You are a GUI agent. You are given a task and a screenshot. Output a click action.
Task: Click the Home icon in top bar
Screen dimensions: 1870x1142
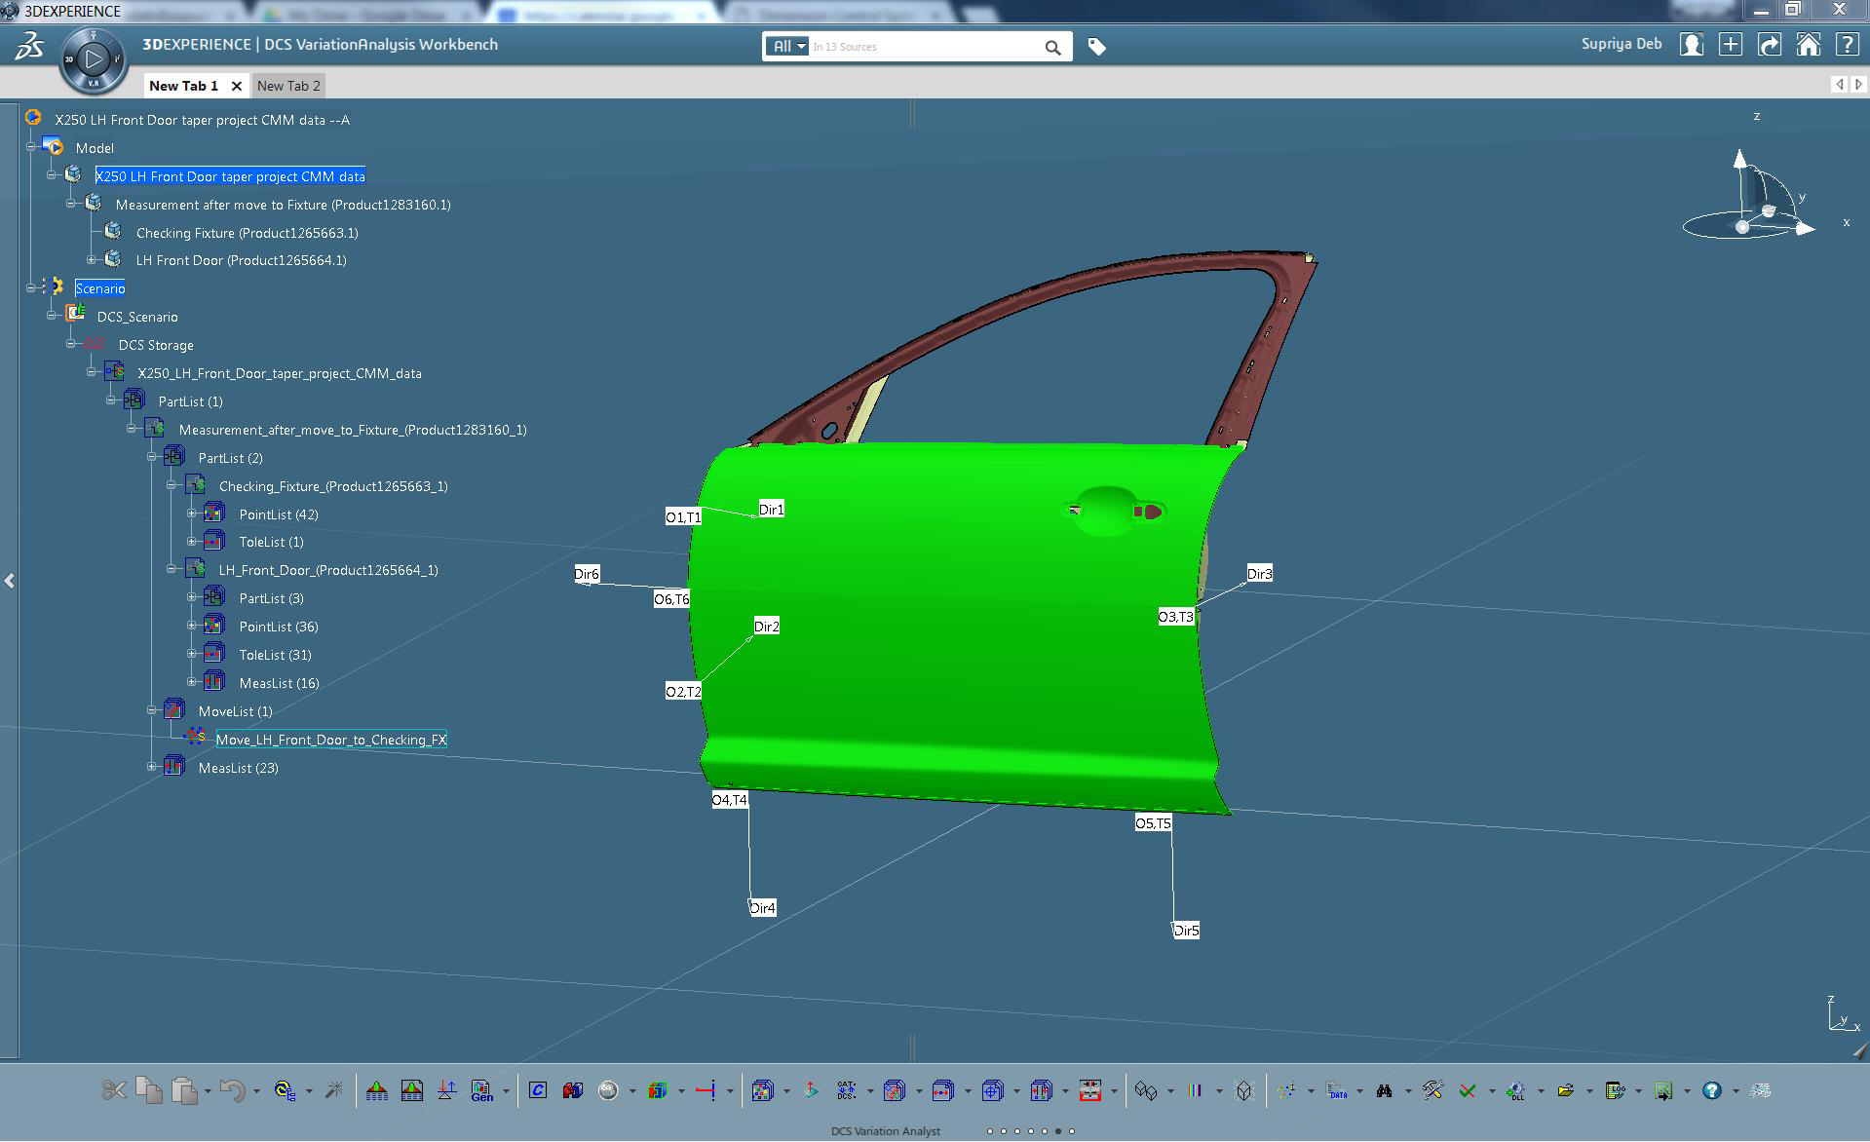pyautogui.click(x=1809, y=45)
